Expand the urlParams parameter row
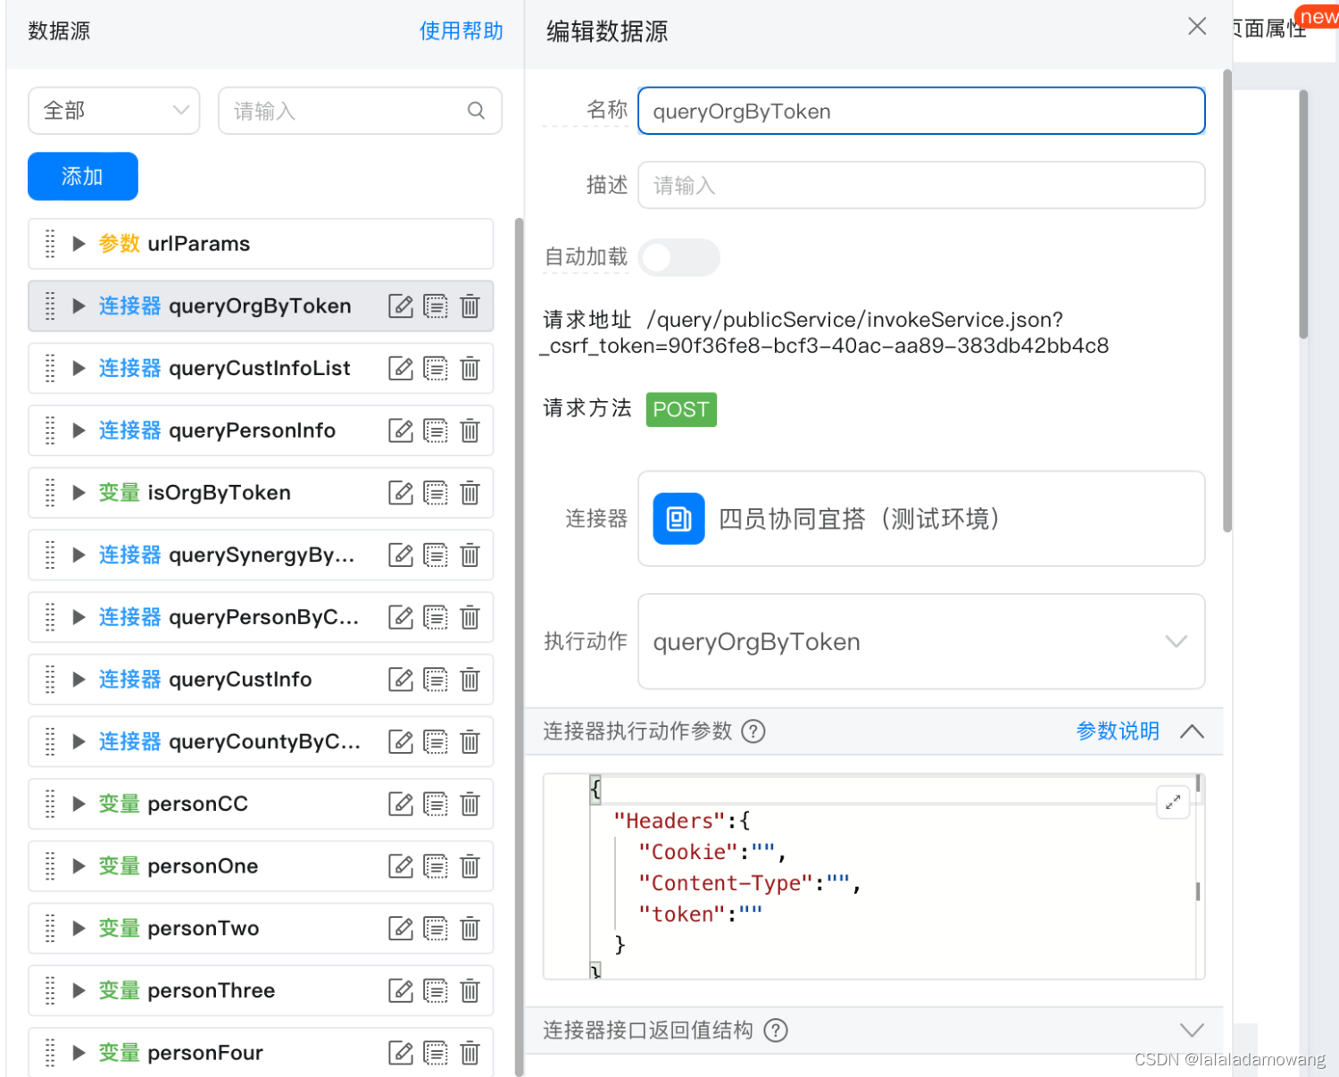The width and height of the screenshot is (1339, 1077). pos(79,244)
